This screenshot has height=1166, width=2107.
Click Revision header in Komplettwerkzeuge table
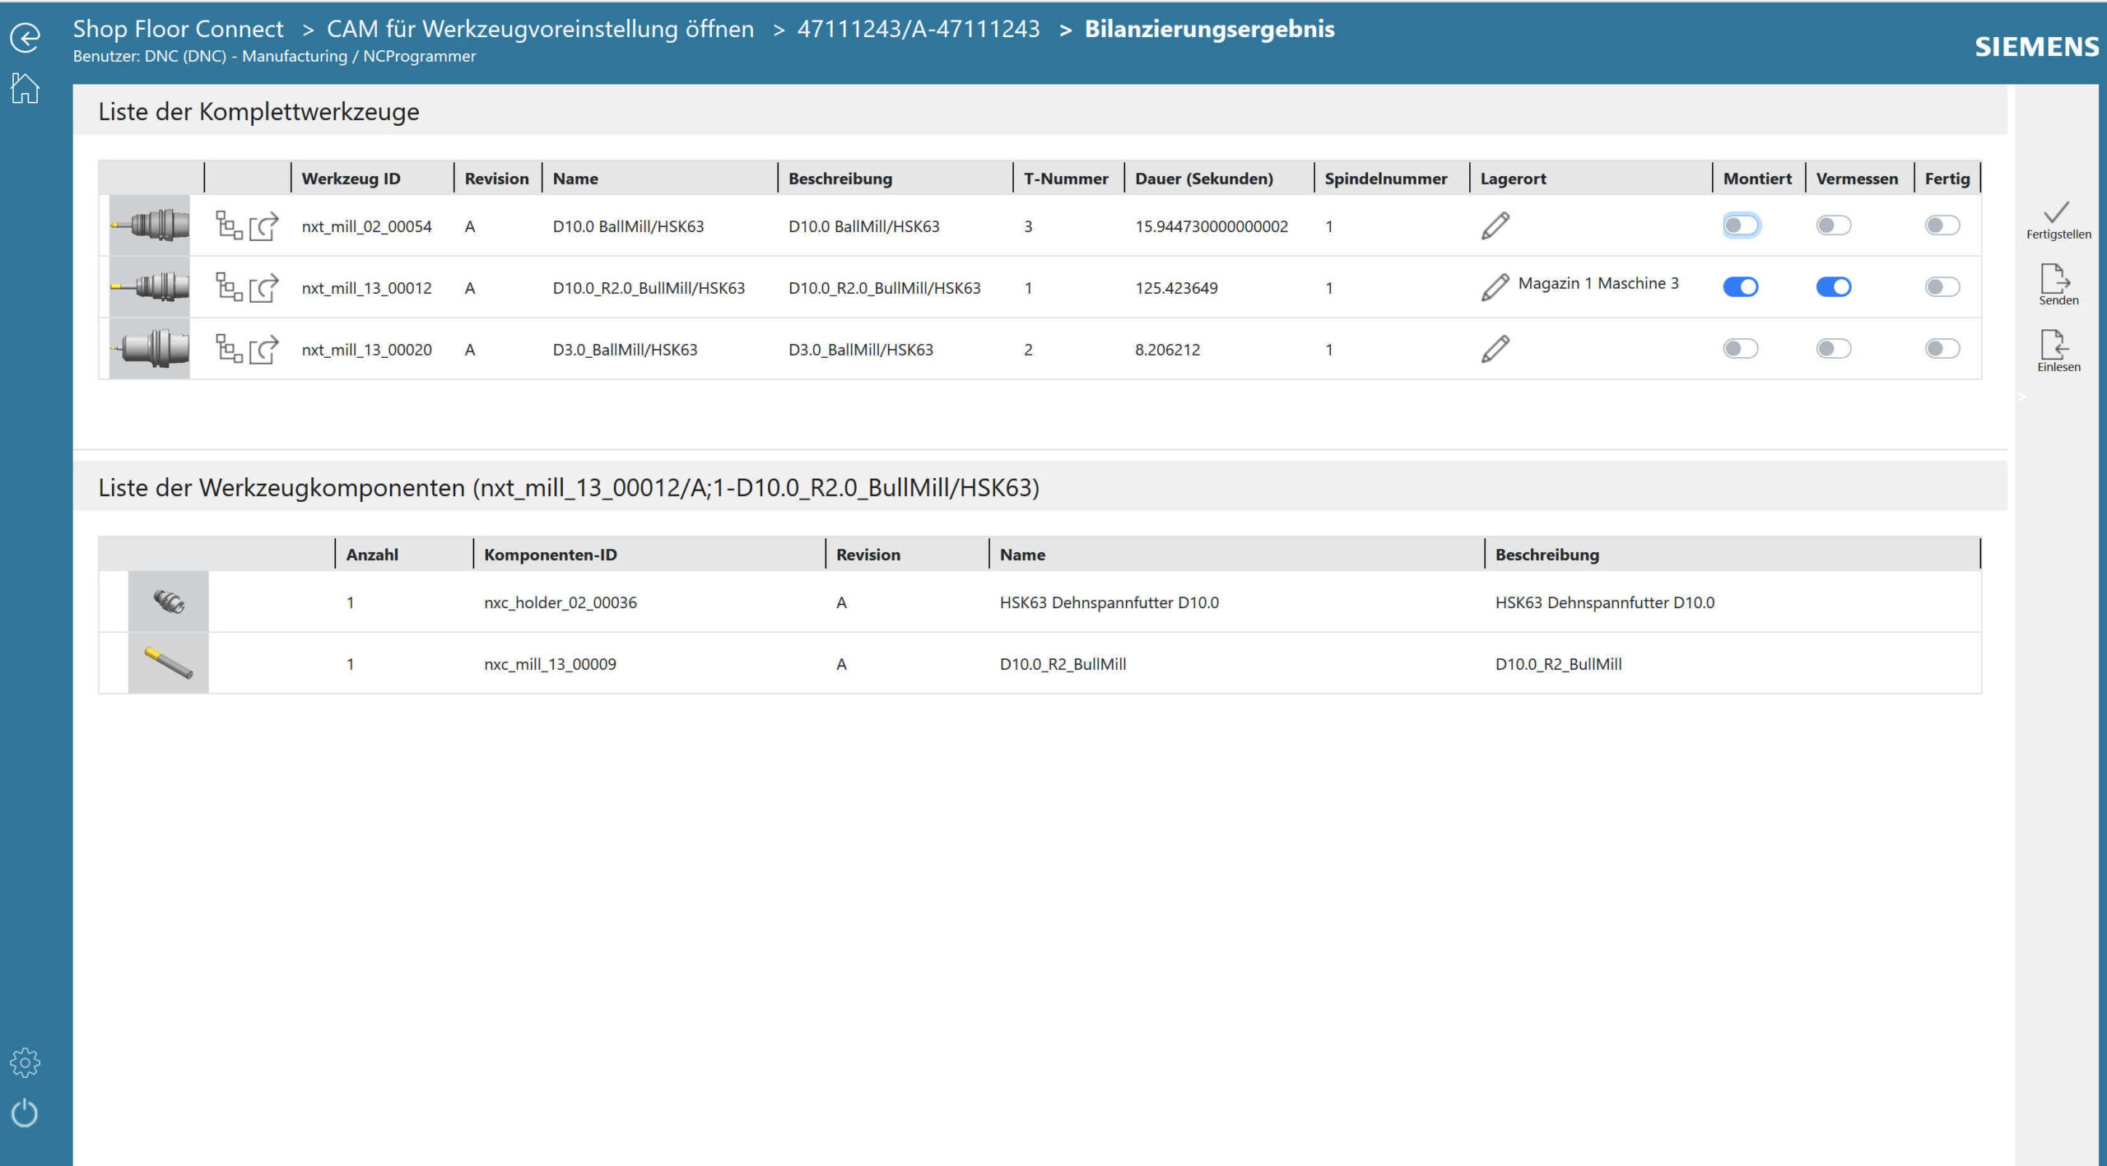click(496, 179)
